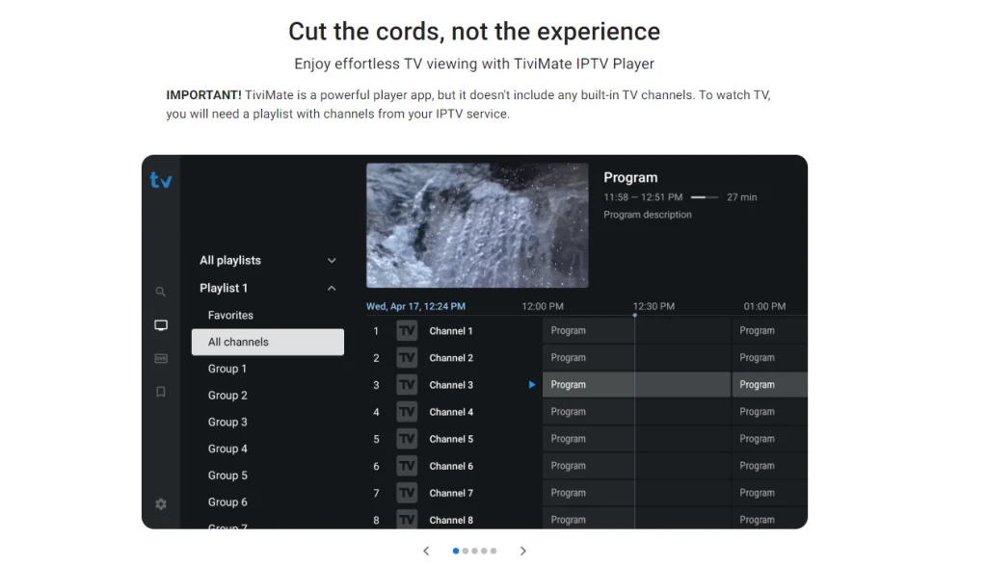This screenshot has width=987, height=565.
Task: Click Channel 4 name
Action: [451, 412]
